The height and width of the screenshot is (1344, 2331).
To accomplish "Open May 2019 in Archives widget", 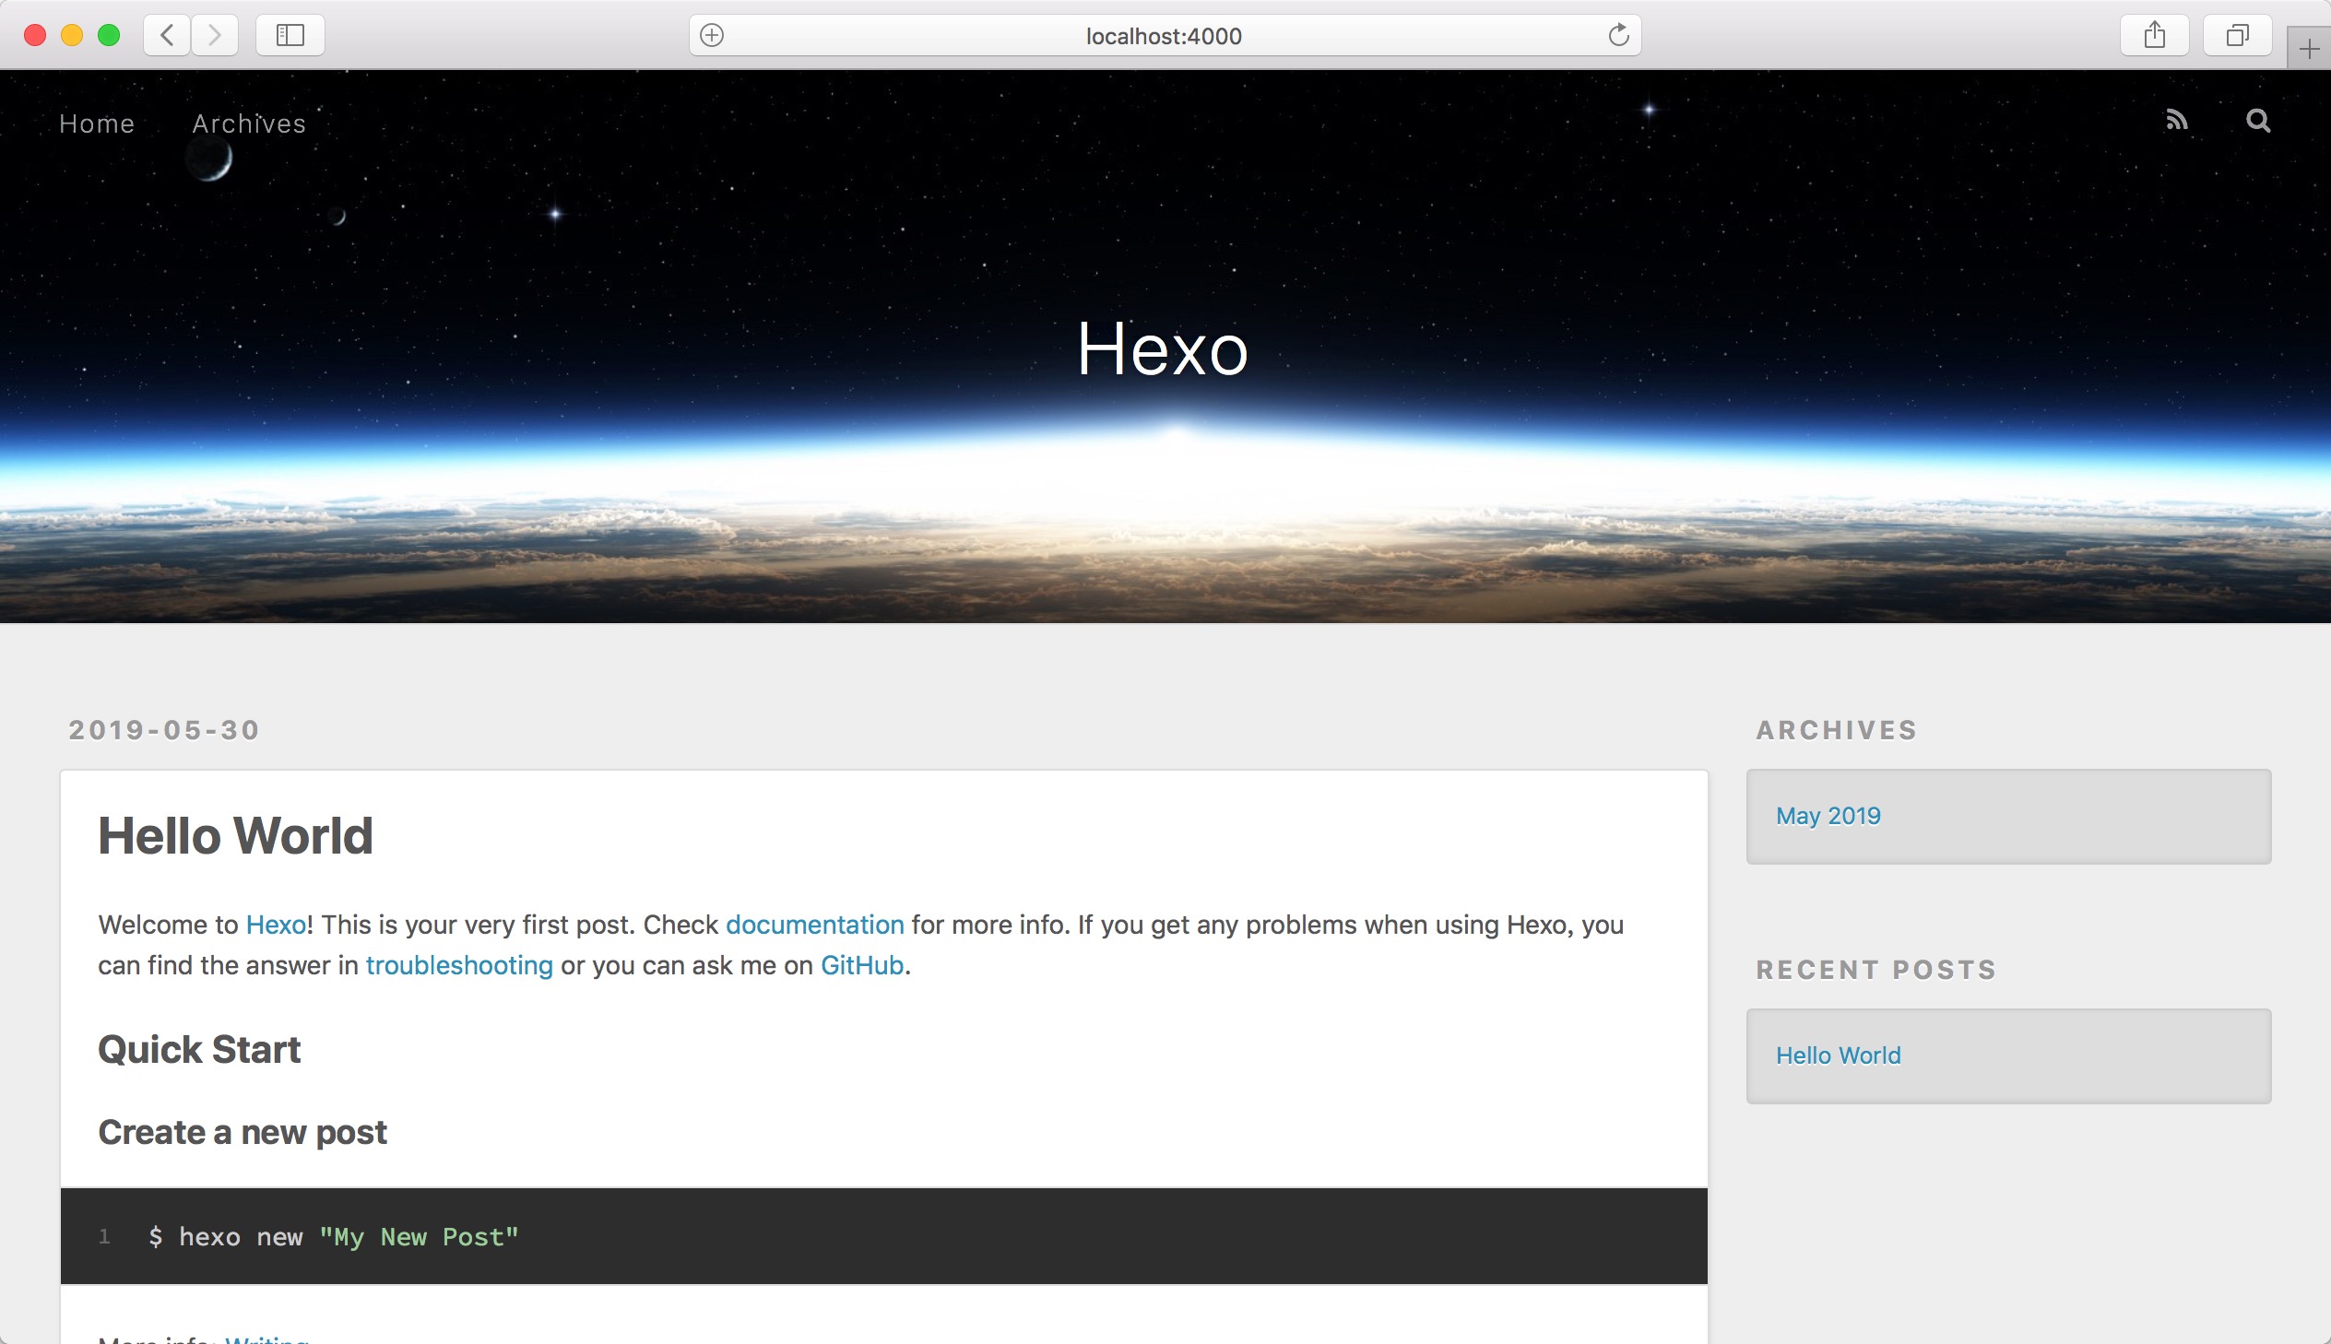I will pos(1828,816).
